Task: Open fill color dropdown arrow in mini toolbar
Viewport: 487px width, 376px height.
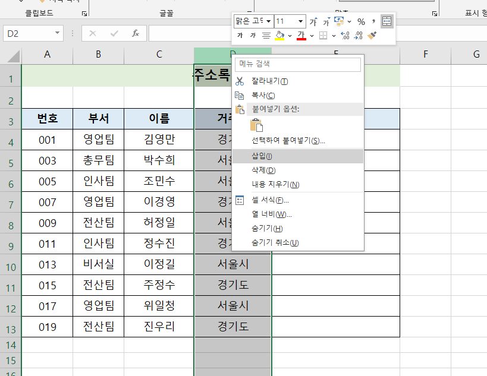Action: tap(290, 36)
